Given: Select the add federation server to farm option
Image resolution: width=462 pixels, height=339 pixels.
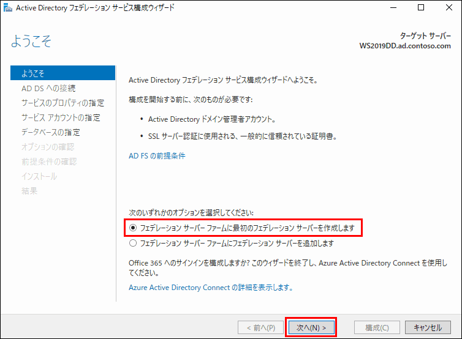Looking at the screenshot, I should coord(231,243).
